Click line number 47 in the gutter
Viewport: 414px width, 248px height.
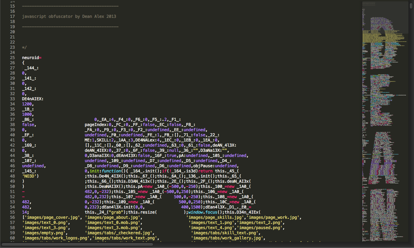[12, 171]
